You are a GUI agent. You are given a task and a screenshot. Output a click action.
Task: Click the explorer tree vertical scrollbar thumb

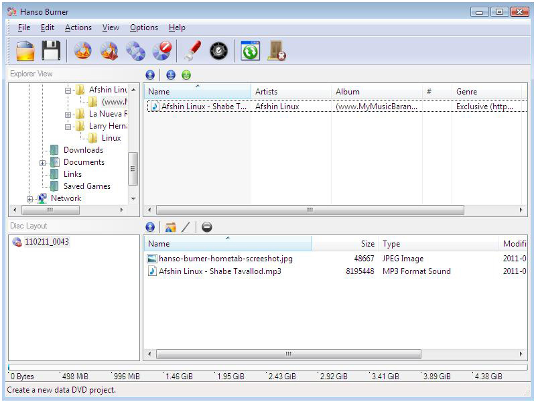click(133, 169)
